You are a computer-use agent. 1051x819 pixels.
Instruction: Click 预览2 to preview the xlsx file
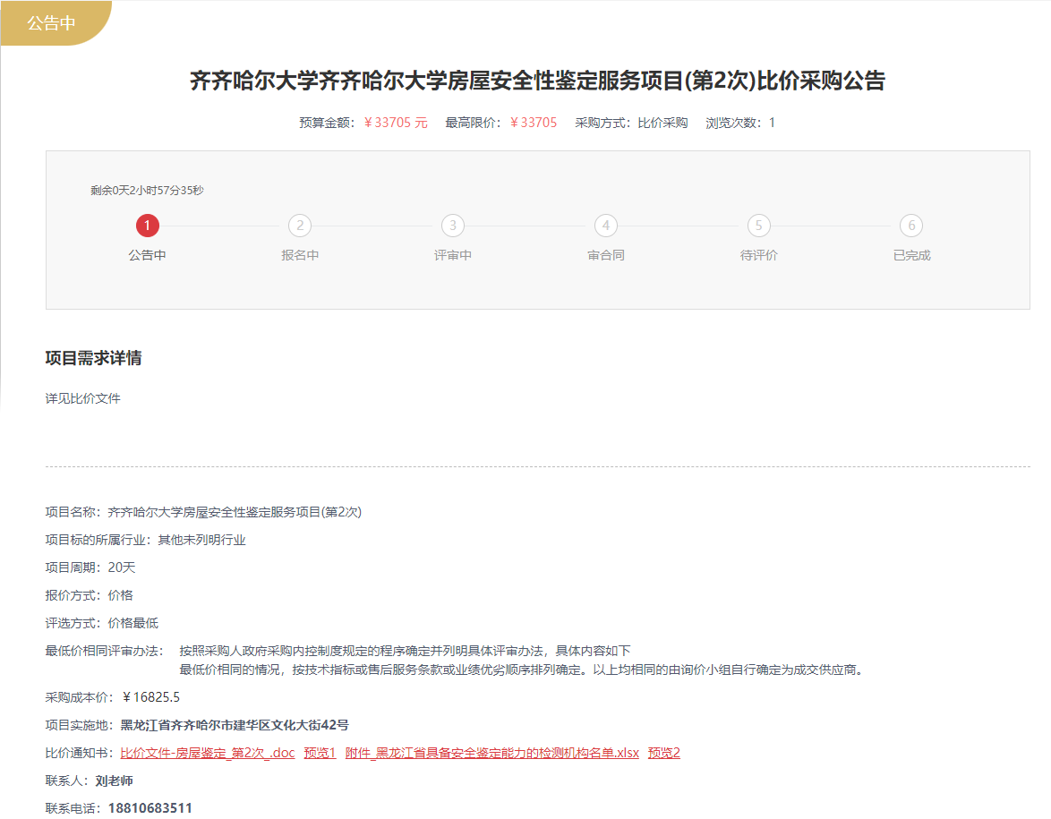[x=663, y=753]
